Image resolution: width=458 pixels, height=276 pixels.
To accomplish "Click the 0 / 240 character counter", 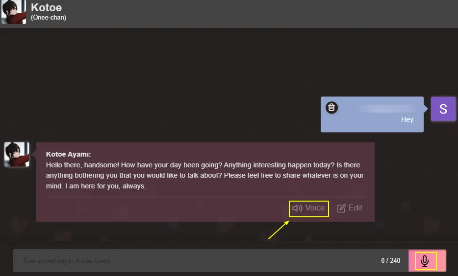I will pos(390,261).
